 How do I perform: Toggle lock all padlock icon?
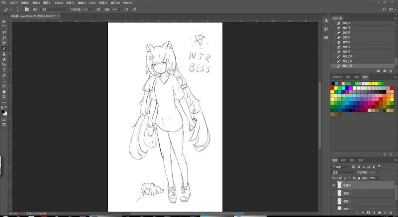(359, 178)
